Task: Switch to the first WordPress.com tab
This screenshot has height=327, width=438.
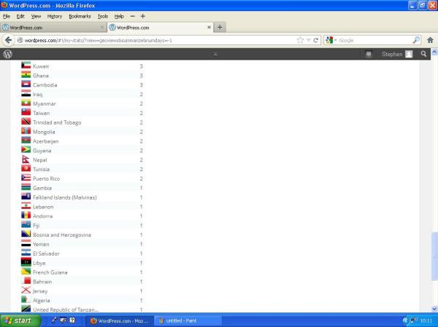Action: point(51,28)
